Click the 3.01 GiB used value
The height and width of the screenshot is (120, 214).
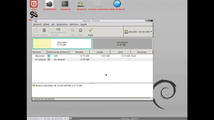point(105,56)
